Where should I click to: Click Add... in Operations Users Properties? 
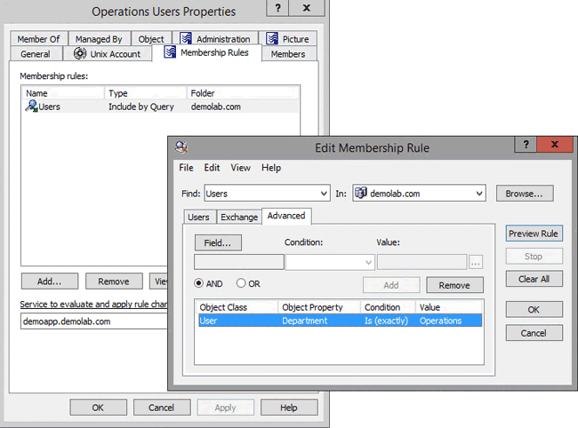pyautogui.click(x=50, y=281)
